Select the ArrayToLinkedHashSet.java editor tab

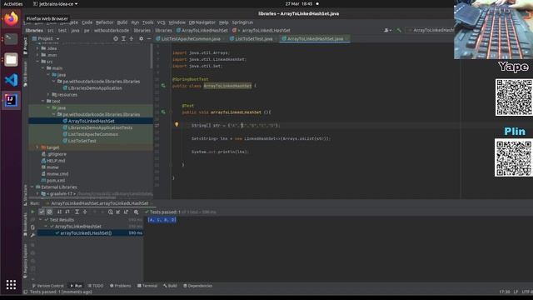click(315, 39)
